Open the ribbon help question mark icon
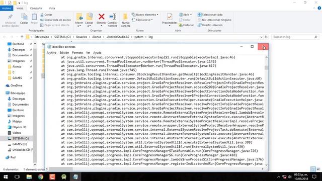 [x=319, y=8]
